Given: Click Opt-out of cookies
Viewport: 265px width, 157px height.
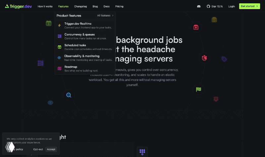Looking at the screenshot, I should point(38,149).
